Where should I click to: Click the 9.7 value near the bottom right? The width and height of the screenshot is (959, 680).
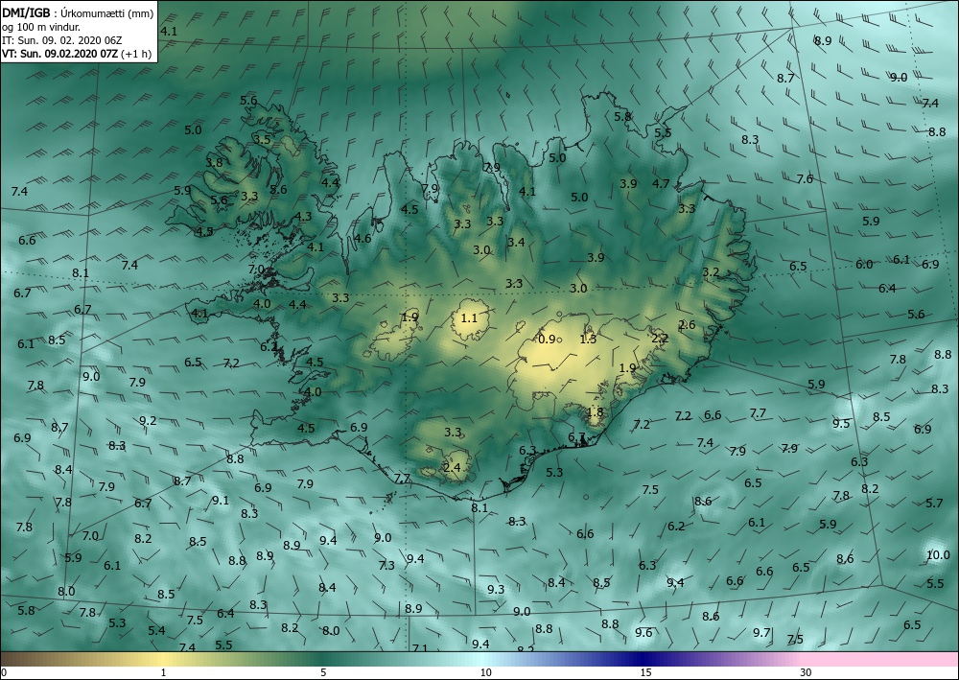761,632
